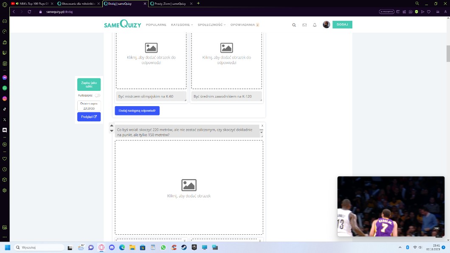This screenshot has height=253, width=450.
Task: Open Instagram from the browser sidebar
Action: click(5, 98)
